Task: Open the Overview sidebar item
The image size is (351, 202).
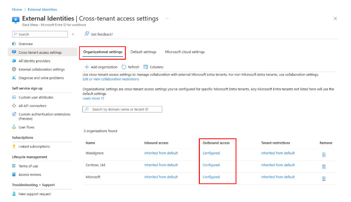Action: [26, 44]
